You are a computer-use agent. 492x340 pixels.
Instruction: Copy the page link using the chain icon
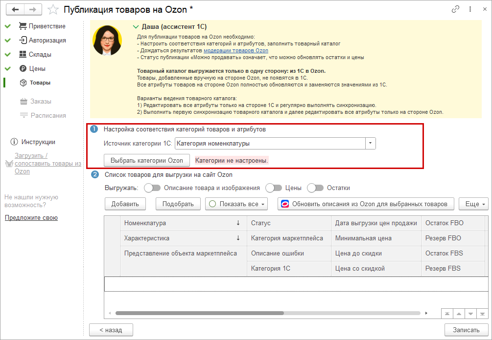(455, 9)
